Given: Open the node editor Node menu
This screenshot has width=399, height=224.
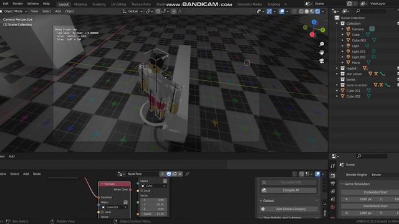Looking at the screenshot, I should 37,174.
